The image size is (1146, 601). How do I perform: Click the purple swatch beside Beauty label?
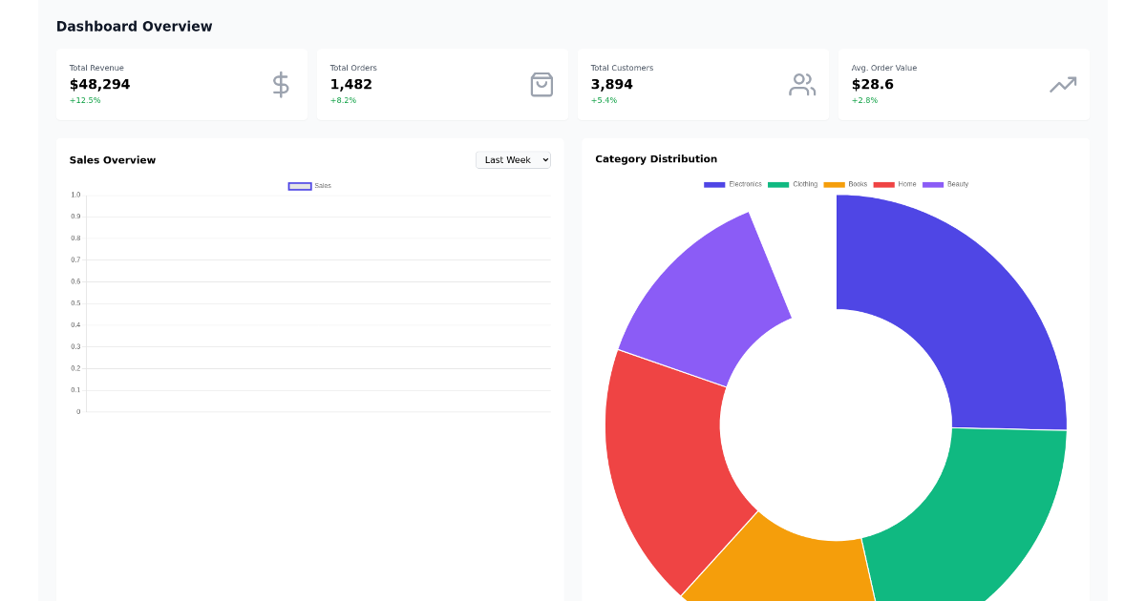[x=933, y=183]
